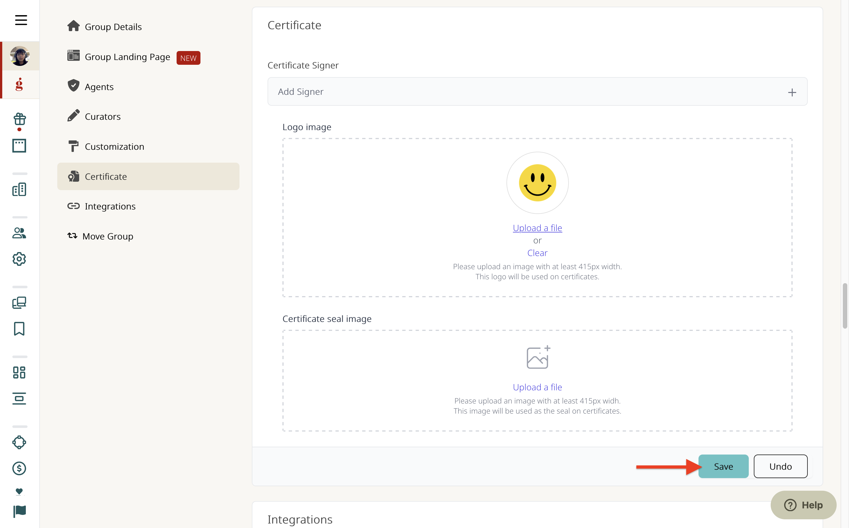Click Upload a file for logo image

[537, 228]
